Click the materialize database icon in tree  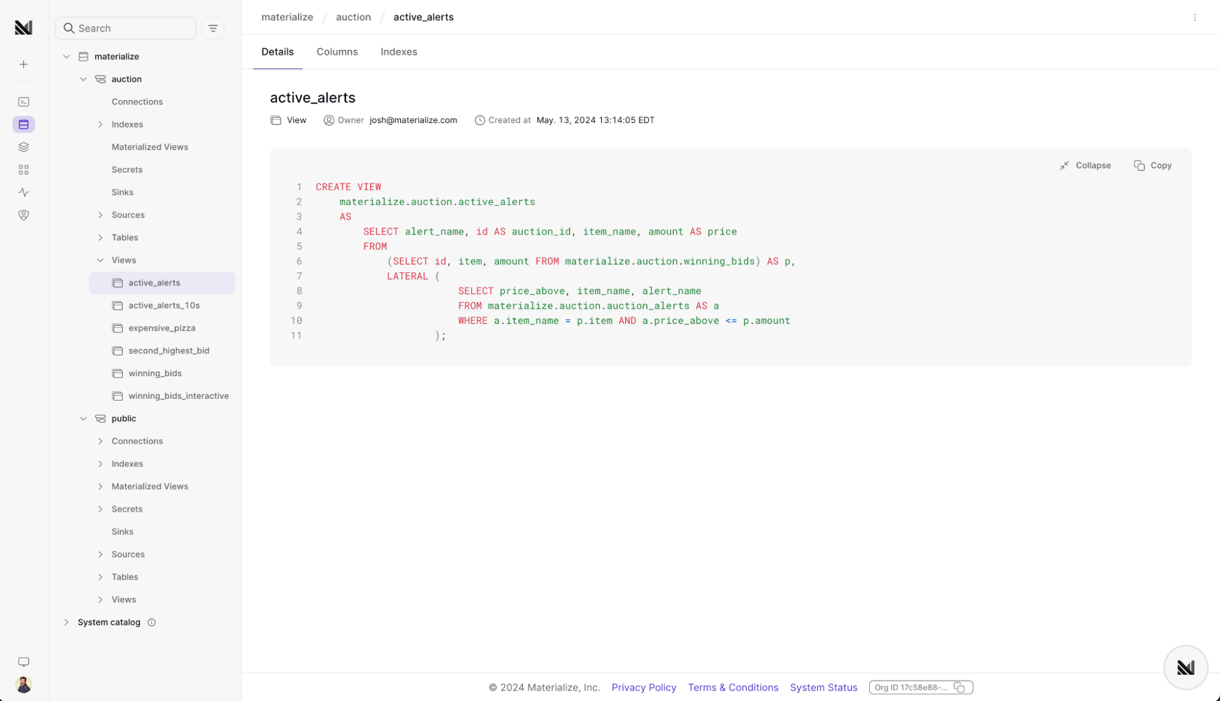[84, 56]
